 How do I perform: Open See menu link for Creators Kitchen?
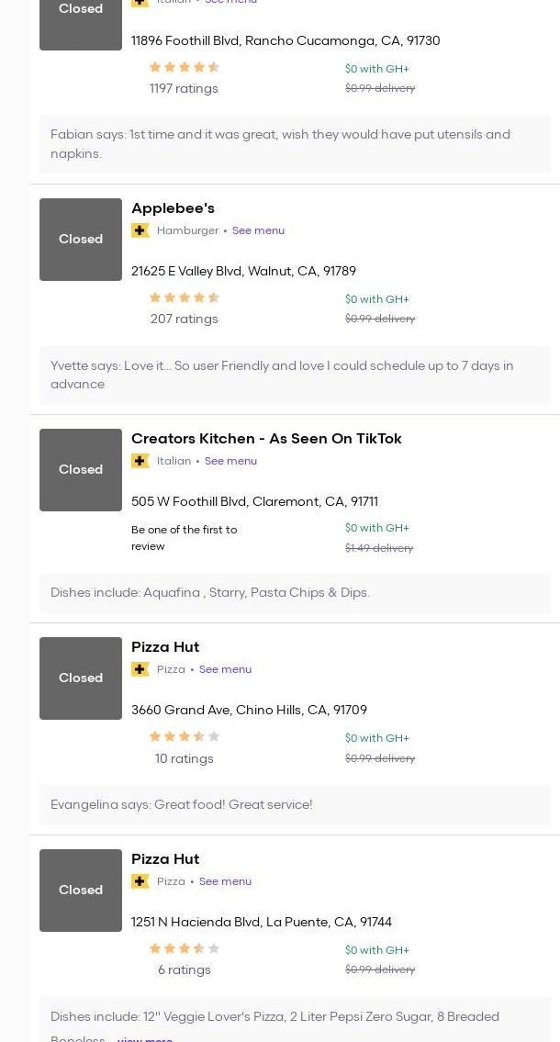pyautogui.click(x=230, y=461)
